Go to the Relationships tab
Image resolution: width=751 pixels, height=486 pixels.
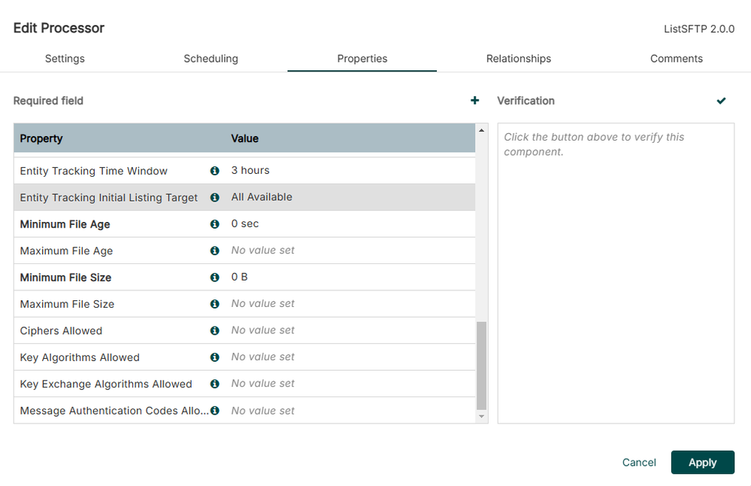click(519, 59)
